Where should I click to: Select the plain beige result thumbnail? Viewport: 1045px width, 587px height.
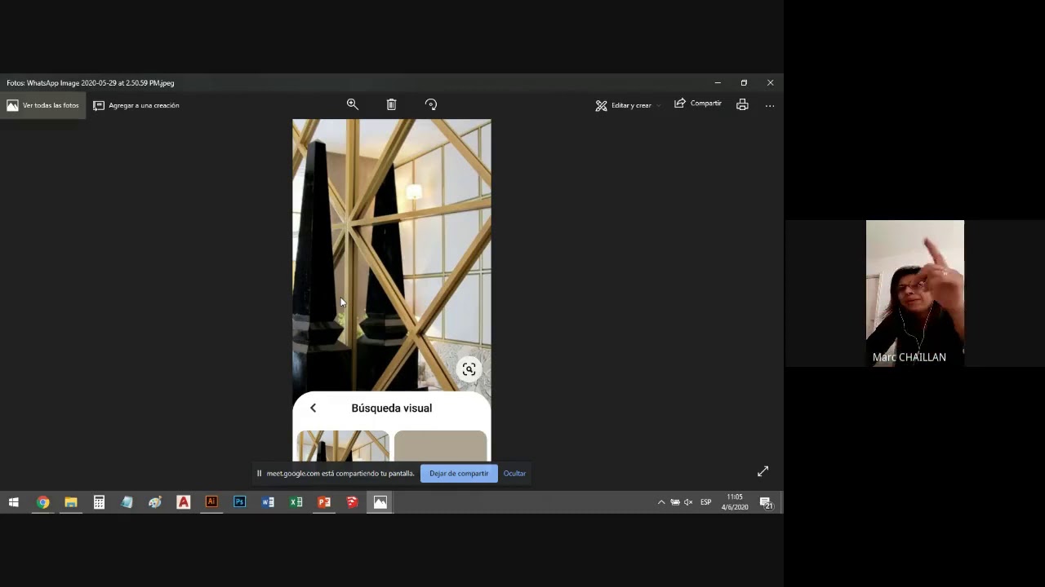tap(440, 446)
